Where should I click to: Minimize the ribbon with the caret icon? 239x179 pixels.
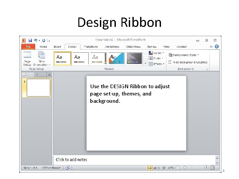pyautogui.click(x=211, y=47)
